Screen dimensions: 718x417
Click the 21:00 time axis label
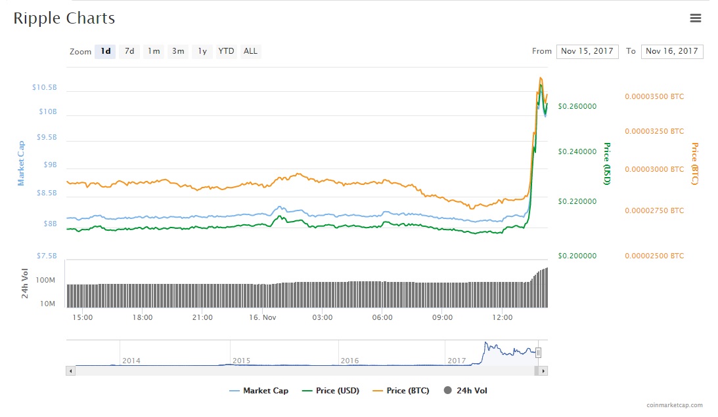tap(202, 317)
